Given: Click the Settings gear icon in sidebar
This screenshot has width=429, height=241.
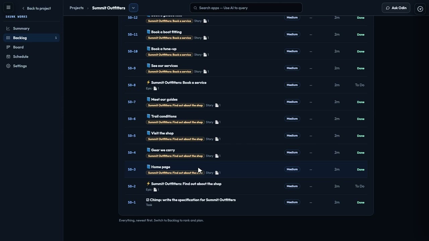Looking at the screenshot, I should click(x=8, y=66).
